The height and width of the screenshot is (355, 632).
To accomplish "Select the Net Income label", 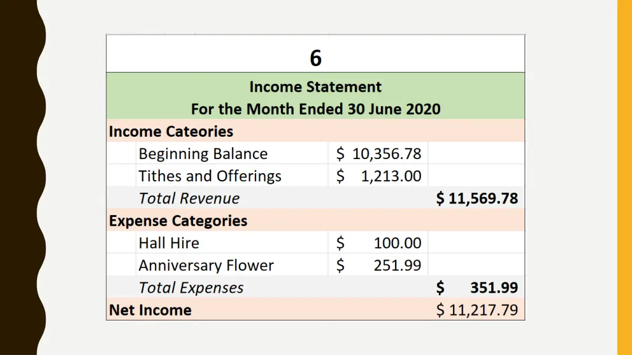I will coord(150,310).
